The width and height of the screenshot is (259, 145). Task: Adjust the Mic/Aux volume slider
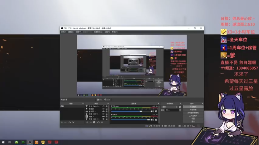click(x=130, y=111)
